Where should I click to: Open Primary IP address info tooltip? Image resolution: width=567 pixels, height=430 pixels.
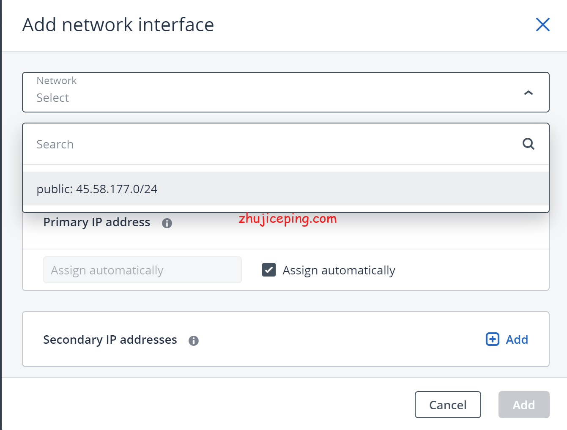point(167,223)
